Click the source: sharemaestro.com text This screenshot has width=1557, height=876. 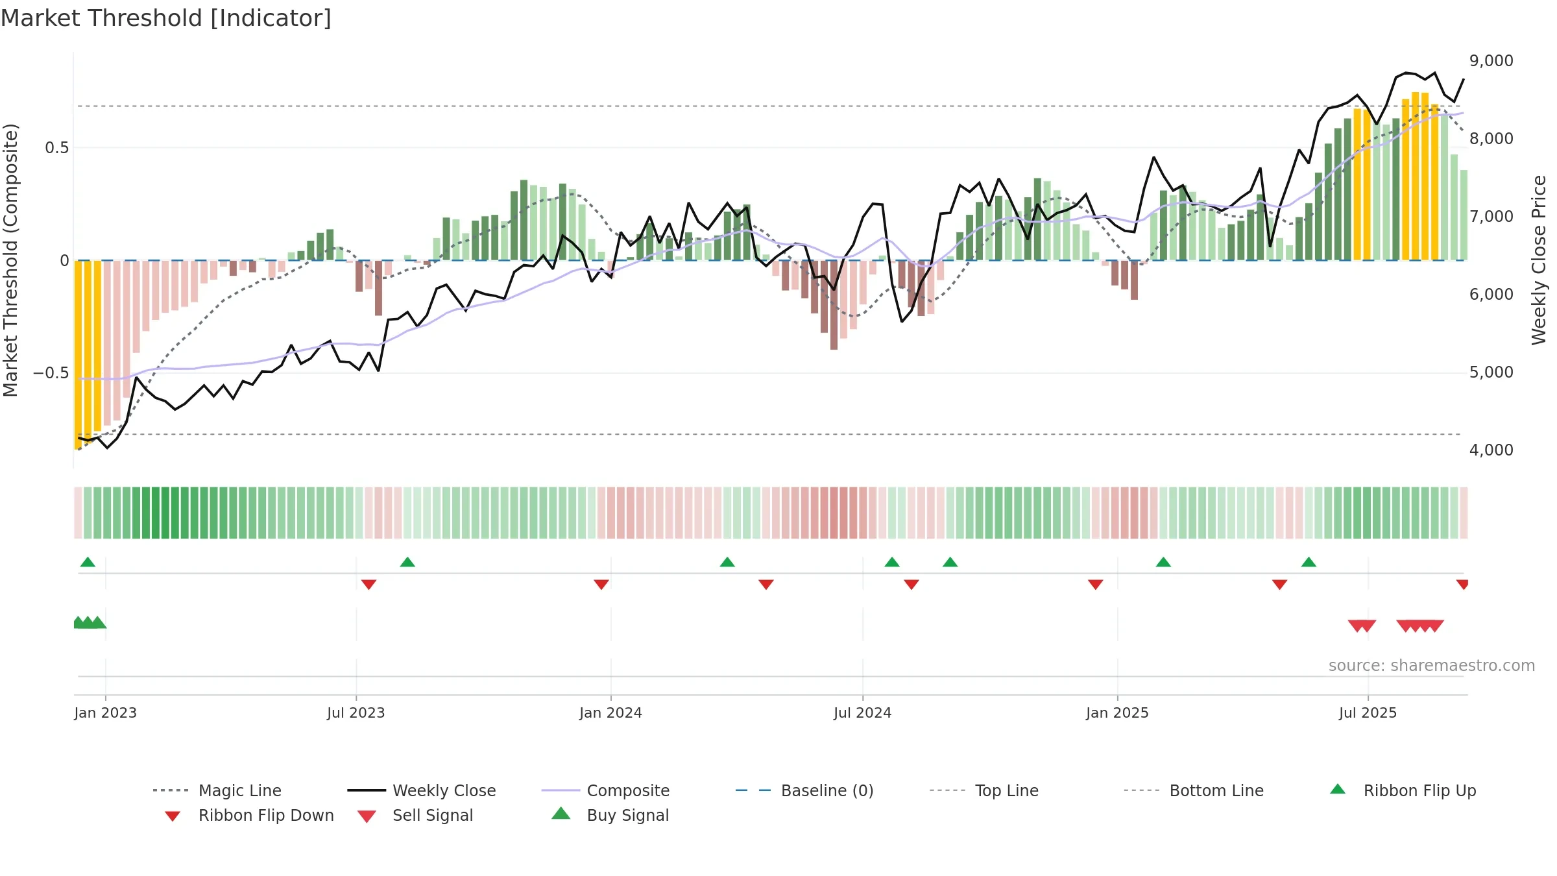(x=1432, y=666)
